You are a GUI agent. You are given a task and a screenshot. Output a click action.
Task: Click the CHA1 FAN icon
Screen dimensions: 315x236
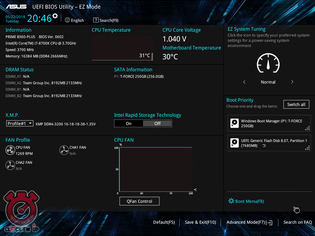click(64, 150)
